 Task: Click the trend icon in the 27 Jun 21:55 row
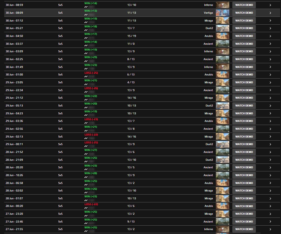coord(86,231)
